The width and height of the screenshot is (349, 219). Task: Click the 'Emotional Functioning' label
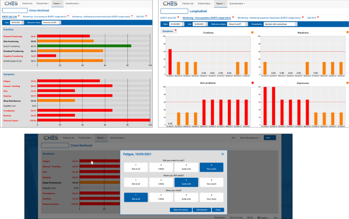(13, 51)
